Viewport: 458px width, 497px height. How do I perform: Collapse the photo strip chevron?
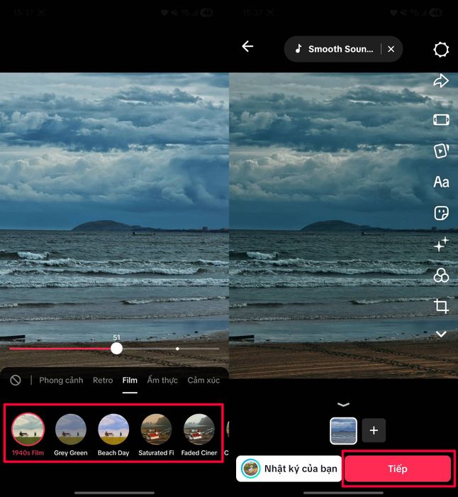[343, 405]
